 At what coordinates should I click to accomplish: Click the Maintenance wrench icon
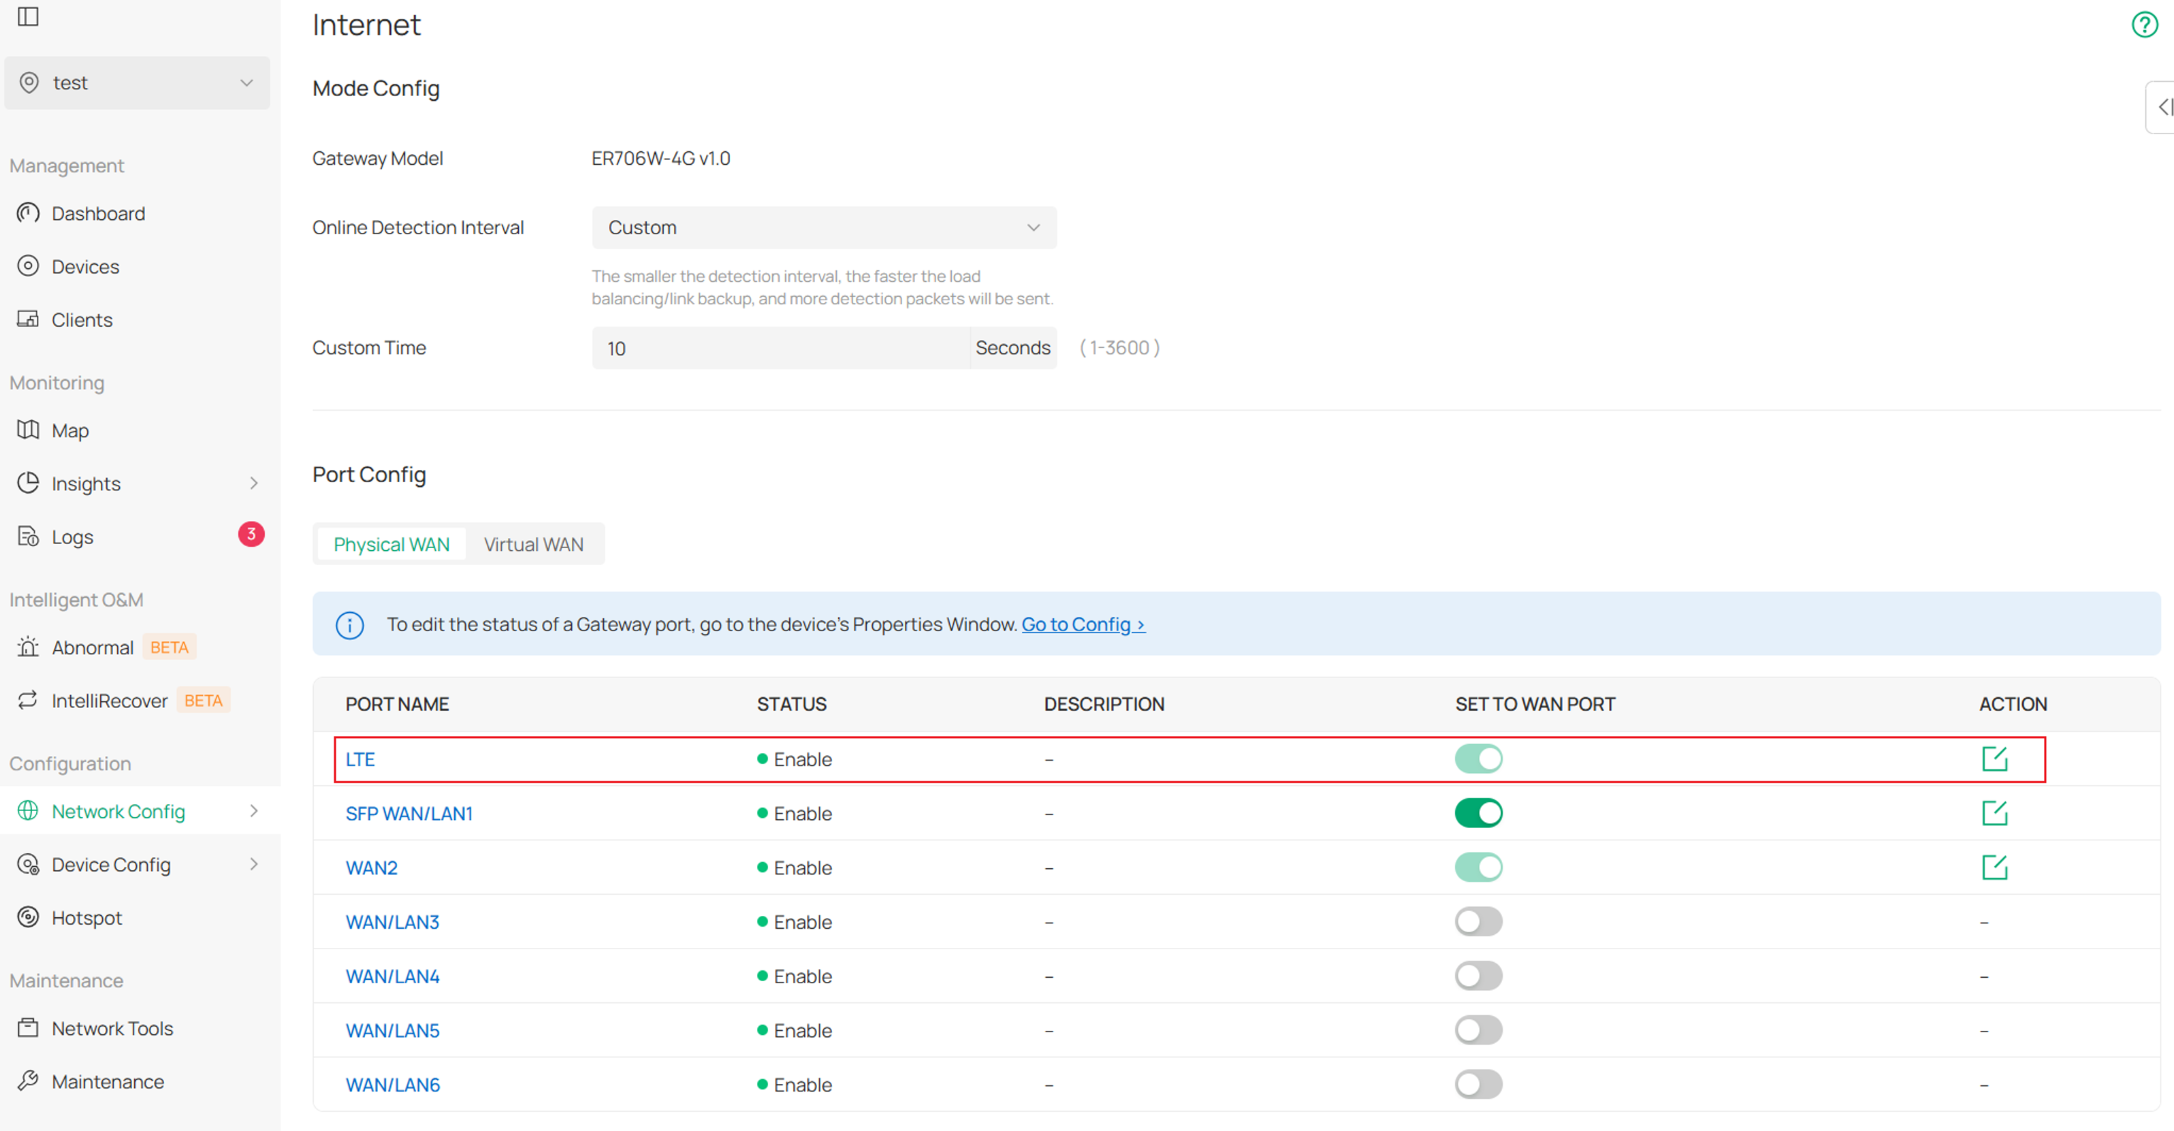click(x=28, y=1081)
